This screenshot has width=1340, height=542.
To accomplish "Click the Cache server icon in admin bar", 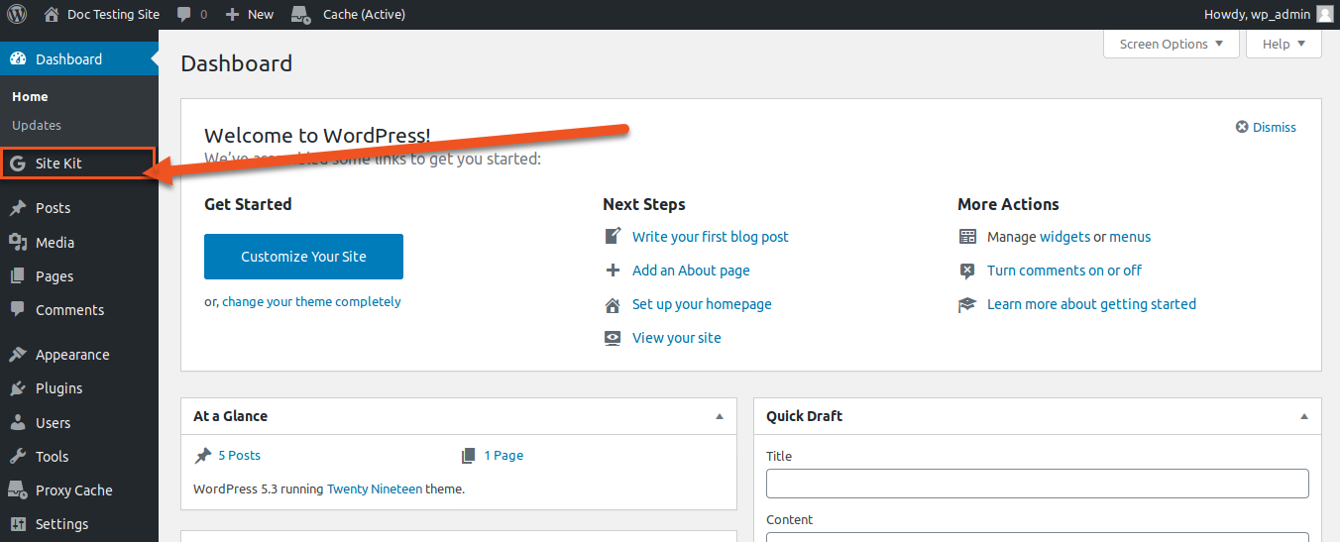I will tap(302, 14).
